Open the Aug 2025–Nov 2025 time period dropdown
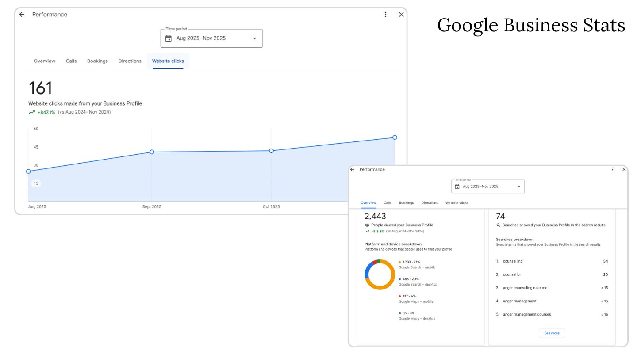Screen dimensions: 637x358 pos(254,38)
